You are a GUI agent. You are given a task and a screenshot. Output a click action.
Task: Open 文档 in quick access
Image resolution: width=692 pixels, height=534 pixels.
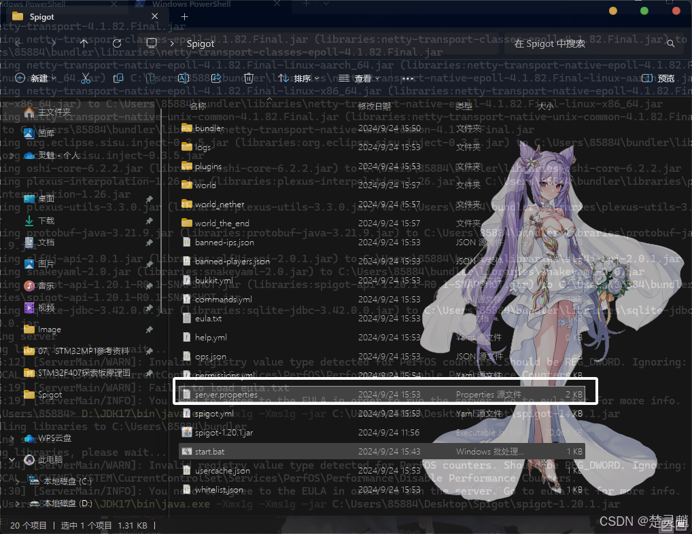39,242
